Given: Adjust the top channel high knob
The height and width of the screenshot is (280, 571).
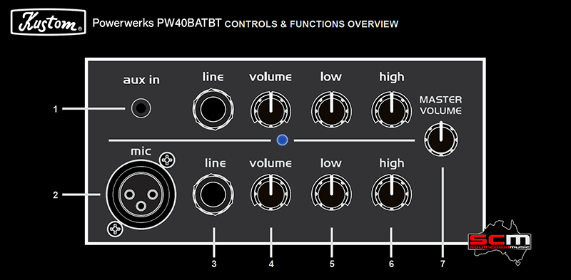Looking at the screenshot, I should [x=391, y=109].
